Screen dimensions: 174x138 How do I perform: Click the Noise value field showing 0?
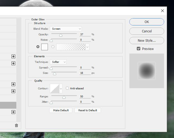pos(85,40)
